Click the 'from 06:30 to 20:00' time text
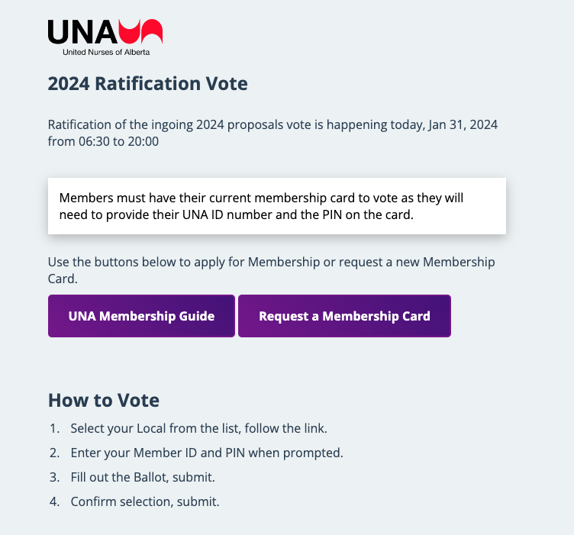574x535 pixels. click(103, 142)
